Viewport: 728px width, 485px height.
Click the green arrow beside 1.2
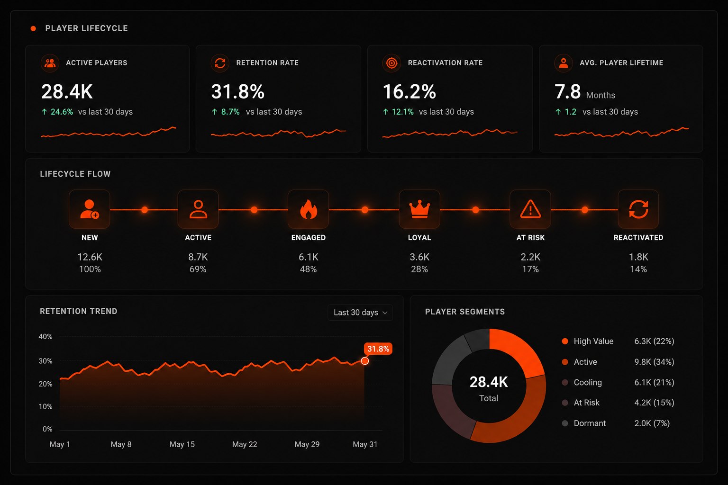point(558,112)
